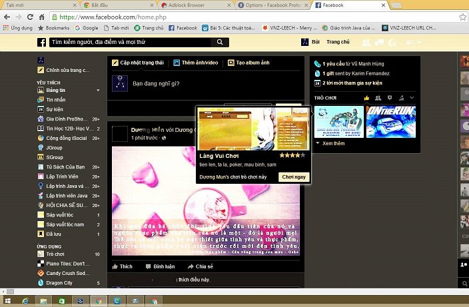Switch to the Adblock Browser tab

pyautogui.click(x=196, y=5)
